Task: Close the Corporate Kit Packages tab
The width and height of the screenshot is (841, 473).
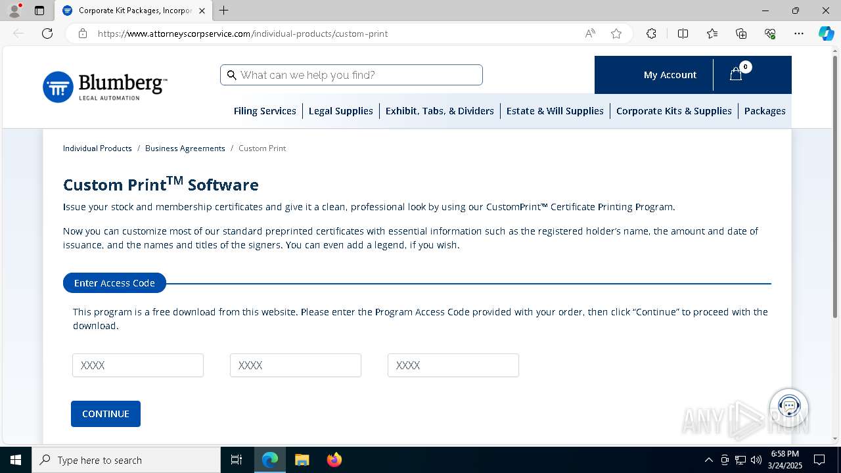Action: (202, 11)
